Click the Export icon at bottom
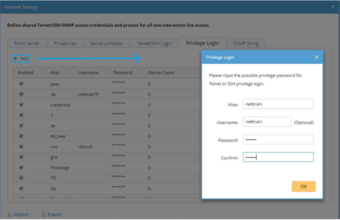This screenshot has width=340, height=220. (x=43, y=214)
